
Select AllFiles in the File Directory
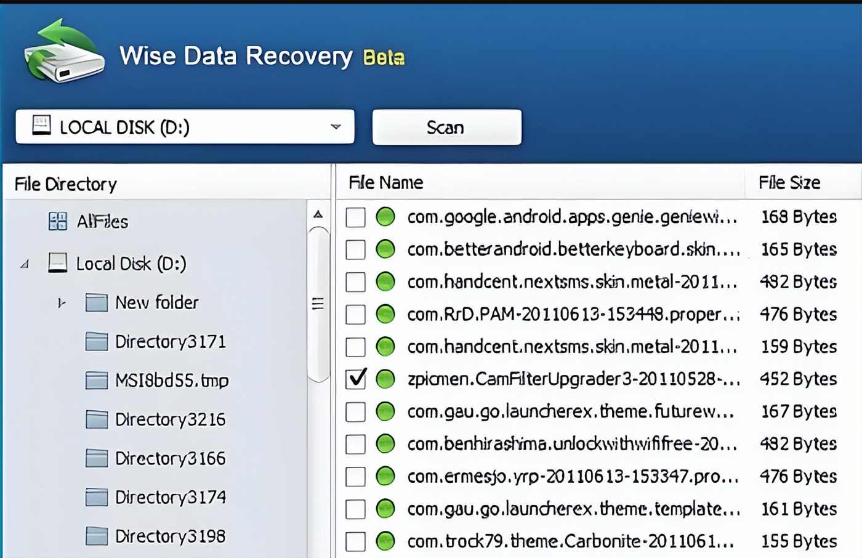coord(102,221)
